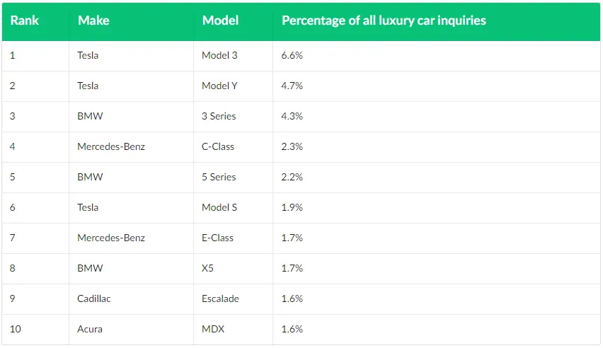The image size is (603, 348).
Task: Click the Rank column header
Action: coord(25,21)
